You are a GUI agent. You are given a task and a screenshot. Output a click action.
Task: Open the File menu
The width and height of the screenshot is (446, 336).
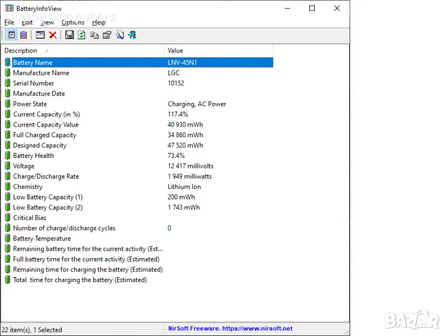[x=9, y=22]
